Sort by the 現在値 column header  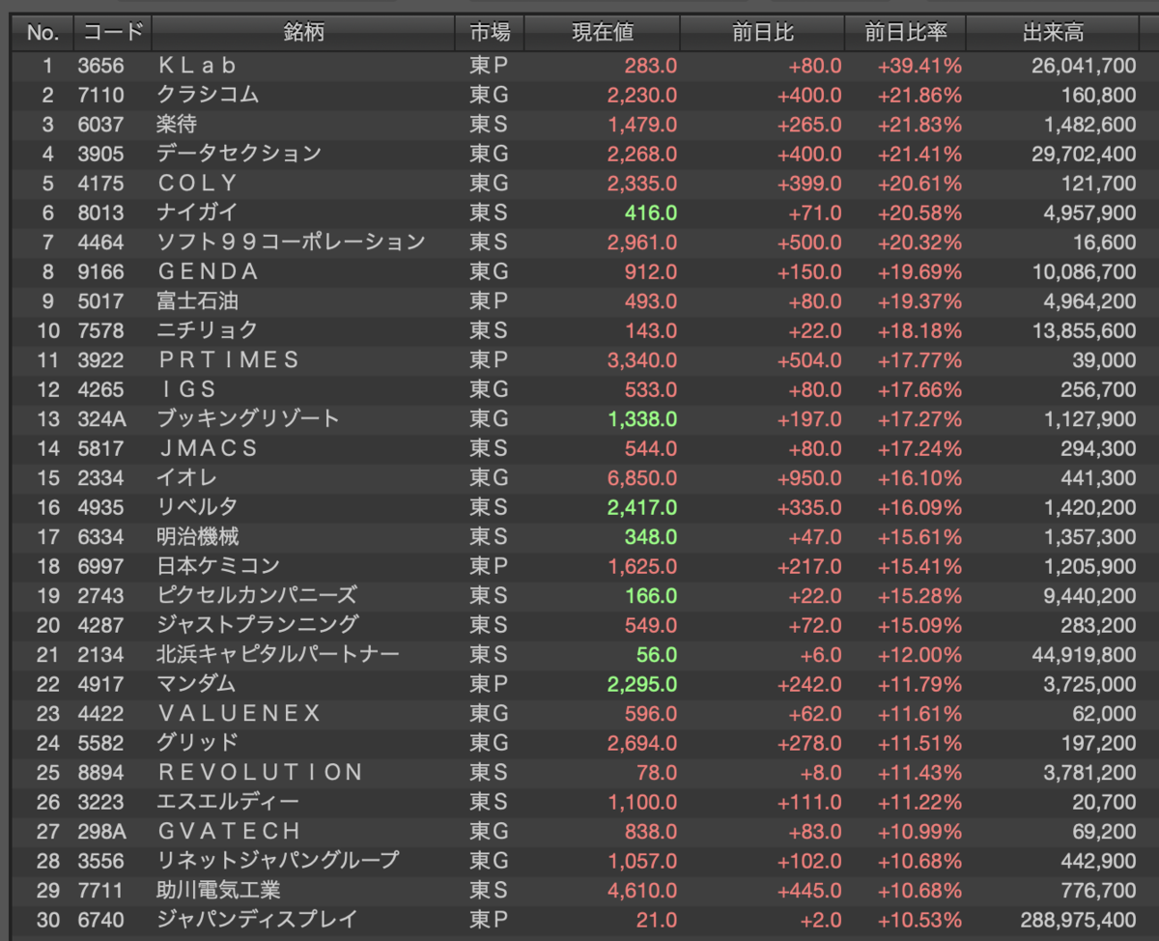pos(603,33)
